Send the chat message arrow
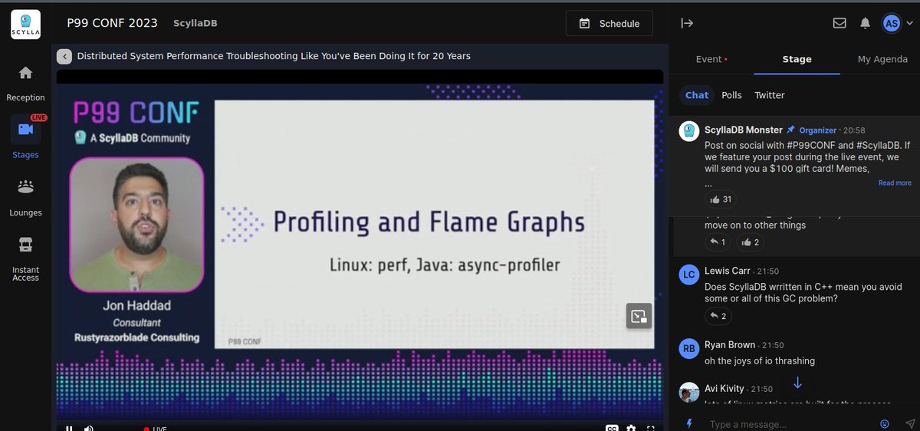Screen dimensions: 920x431 [909, 424]
